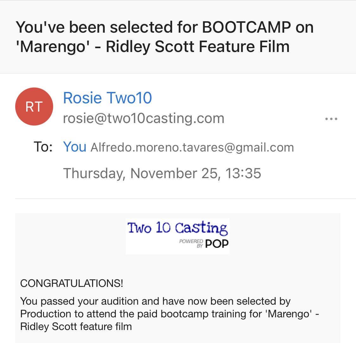This screenshot has height=343, width=356.
Task: Click the word Casting in the logo
Action: [201, 228]
